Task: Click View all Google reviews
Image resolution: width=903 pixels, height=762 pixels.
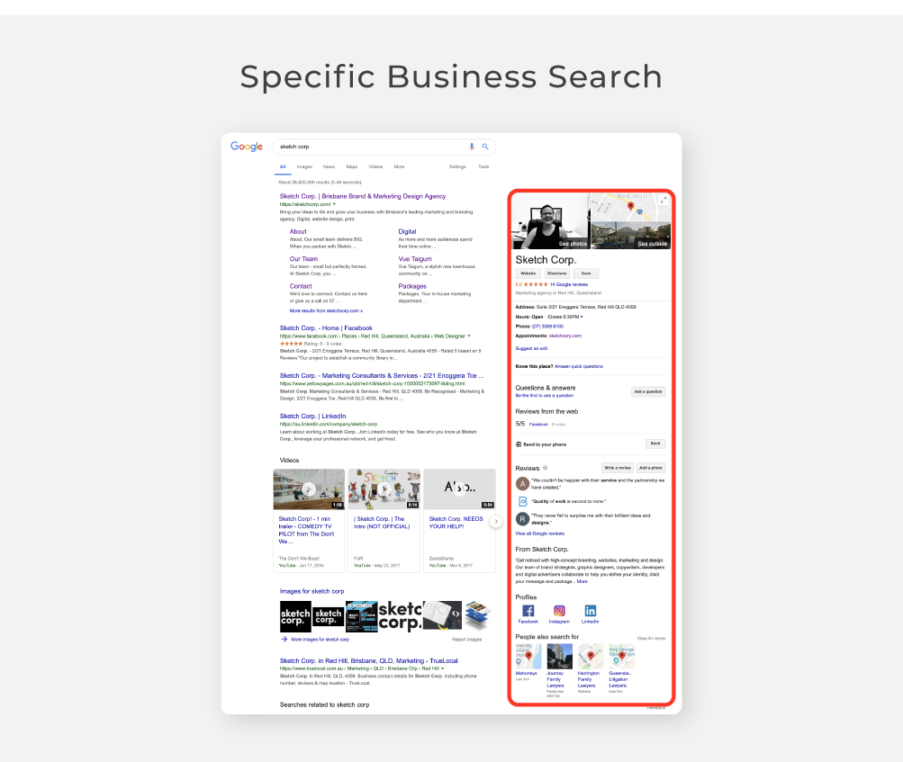Action: [x=539, y=533]
